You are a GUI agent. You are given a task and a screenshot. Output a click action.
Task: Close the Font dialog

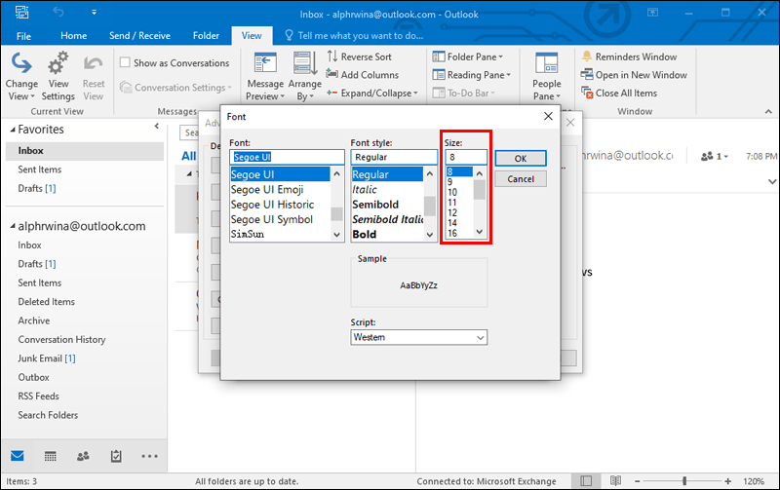(548, 116)
